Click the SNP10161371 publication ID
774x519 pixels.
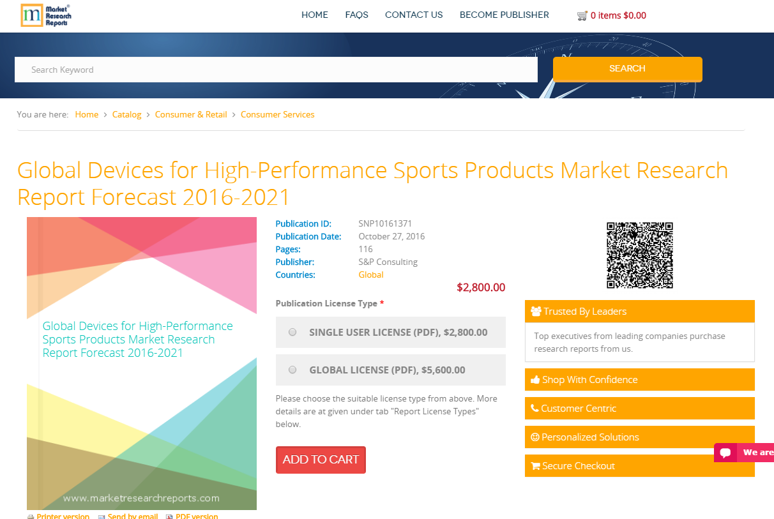coord(385,223)
